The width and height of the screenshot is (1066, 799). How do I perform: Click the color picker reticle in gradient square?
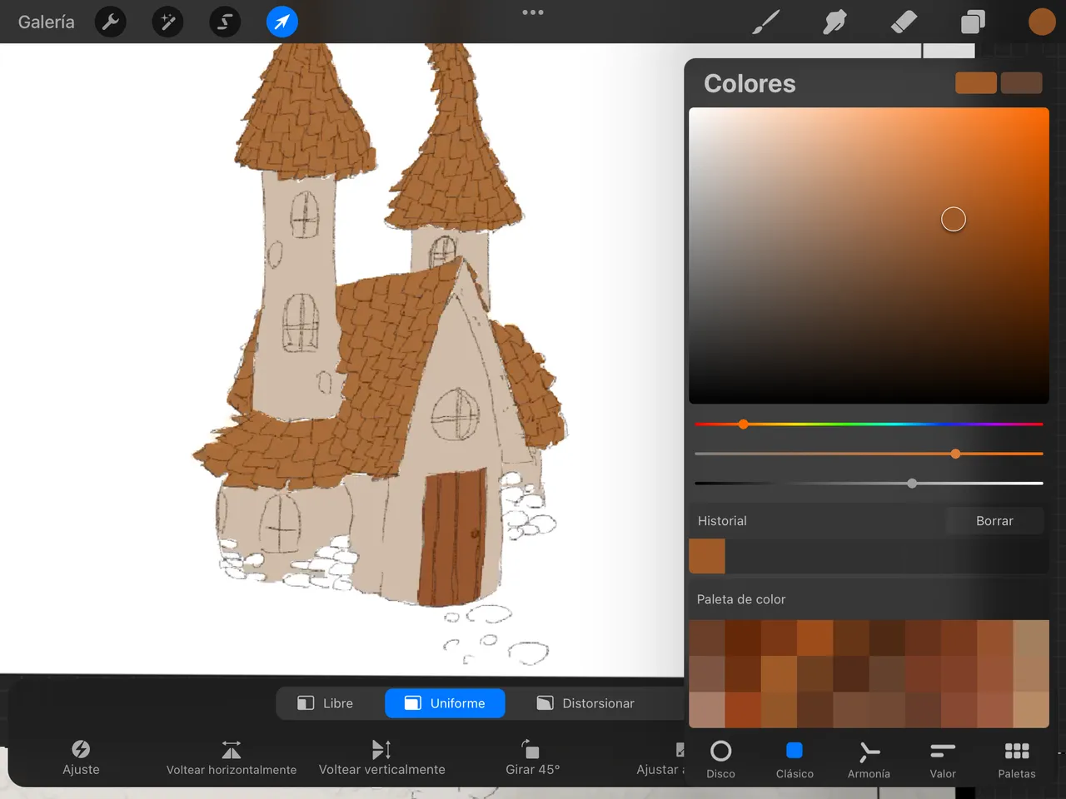click(954, 220)
